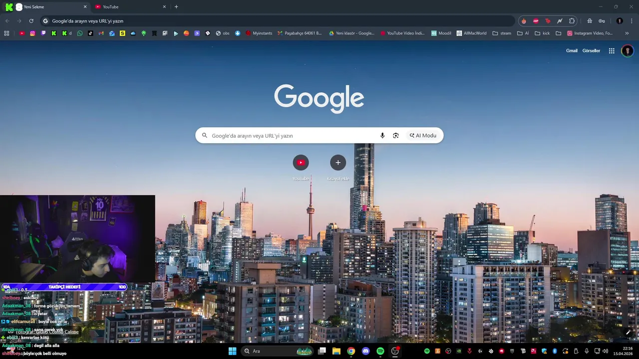Focus the Google search box
The image size is (639, 359).
[319, 136]
